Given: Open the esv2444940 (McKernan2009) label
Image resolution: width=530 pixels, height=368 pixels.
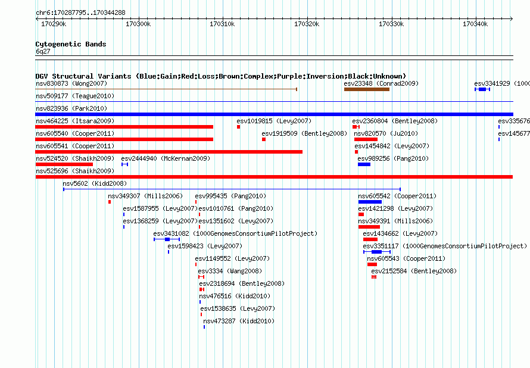Looking at the screenshot, I should tap(166, 158).
